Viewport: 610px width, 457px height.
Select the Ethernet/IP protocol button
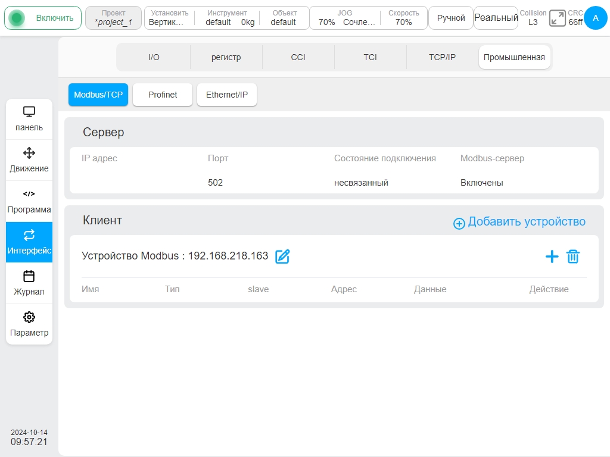click(227, 95)
